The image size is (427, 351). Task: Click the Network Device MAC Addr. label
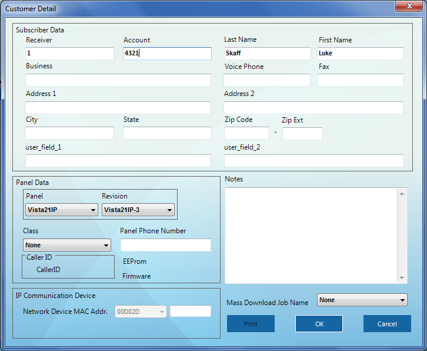tap(65, 312)
